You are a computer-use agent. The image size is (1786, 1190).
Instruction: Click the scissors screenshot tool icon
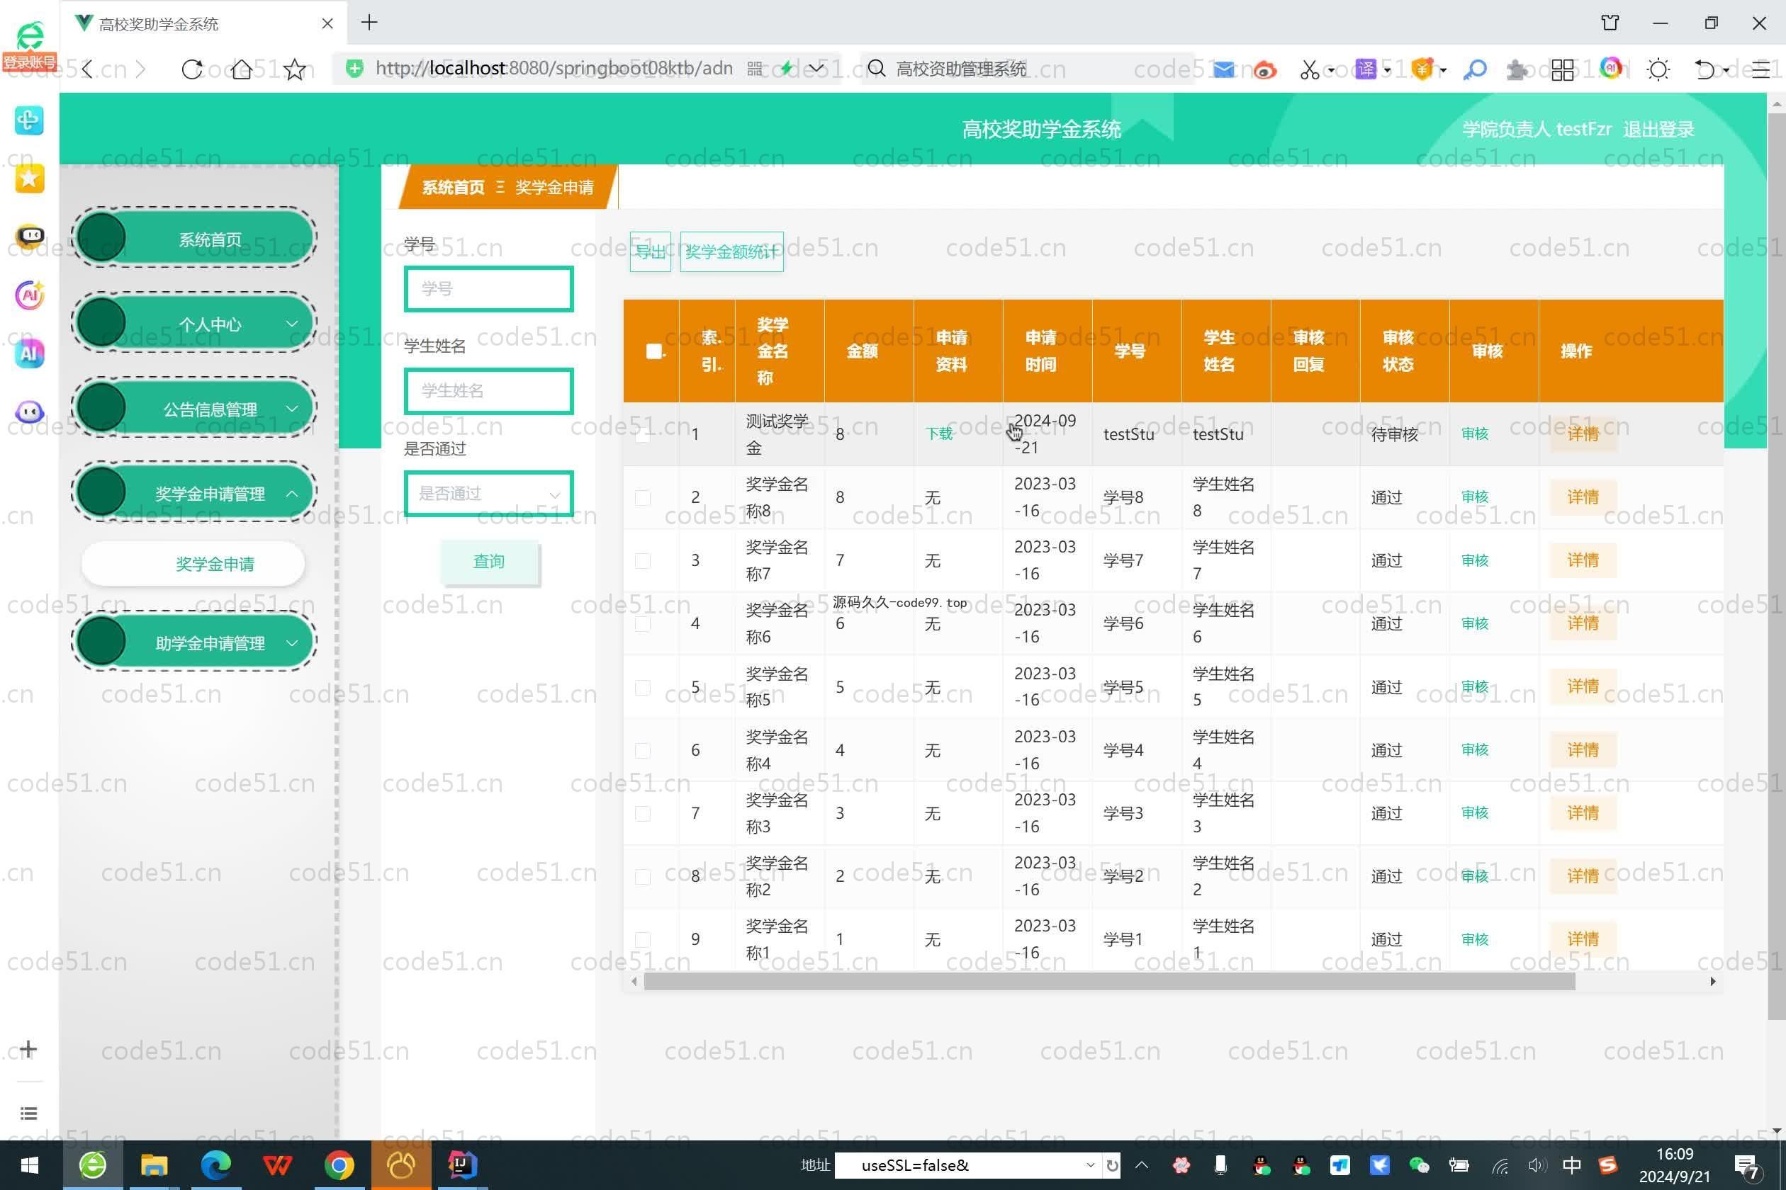coord(1308,70)
